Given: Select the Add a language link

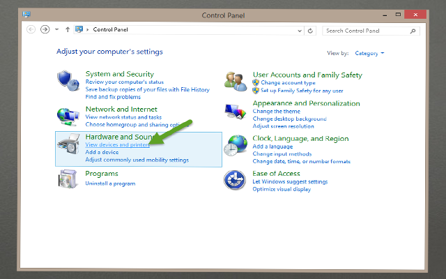Looking at the screenshot, I should [x=272, y=146].
